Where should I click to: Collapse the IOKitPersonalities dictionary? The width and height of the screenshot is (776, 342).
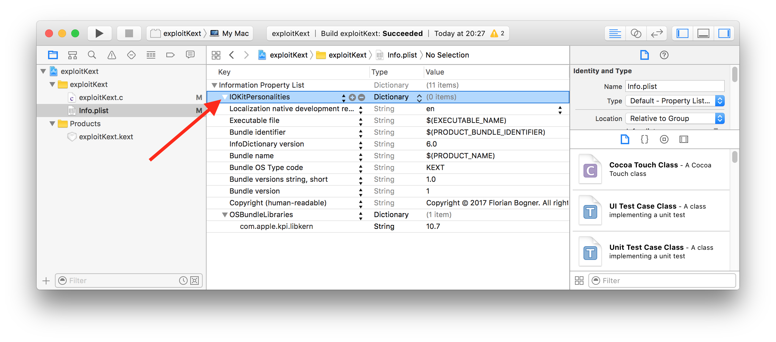tap(225, 97)
